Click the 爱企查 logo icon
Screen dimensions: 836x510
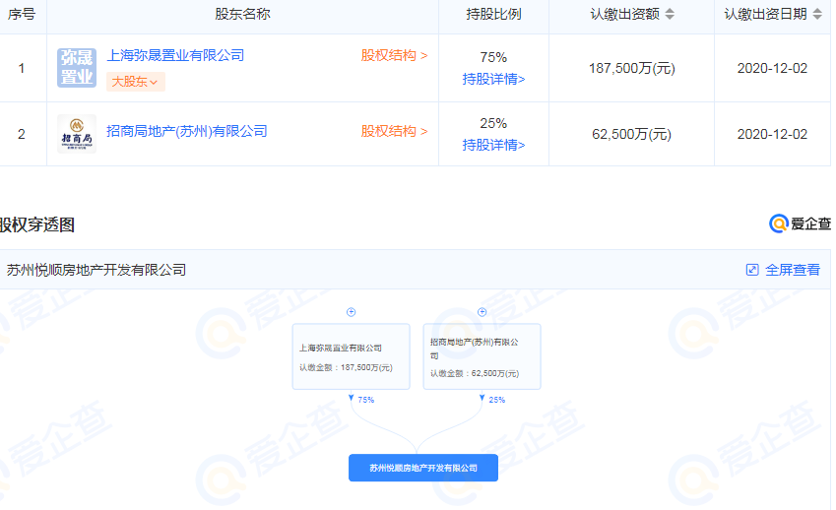(x=779, y=224)
